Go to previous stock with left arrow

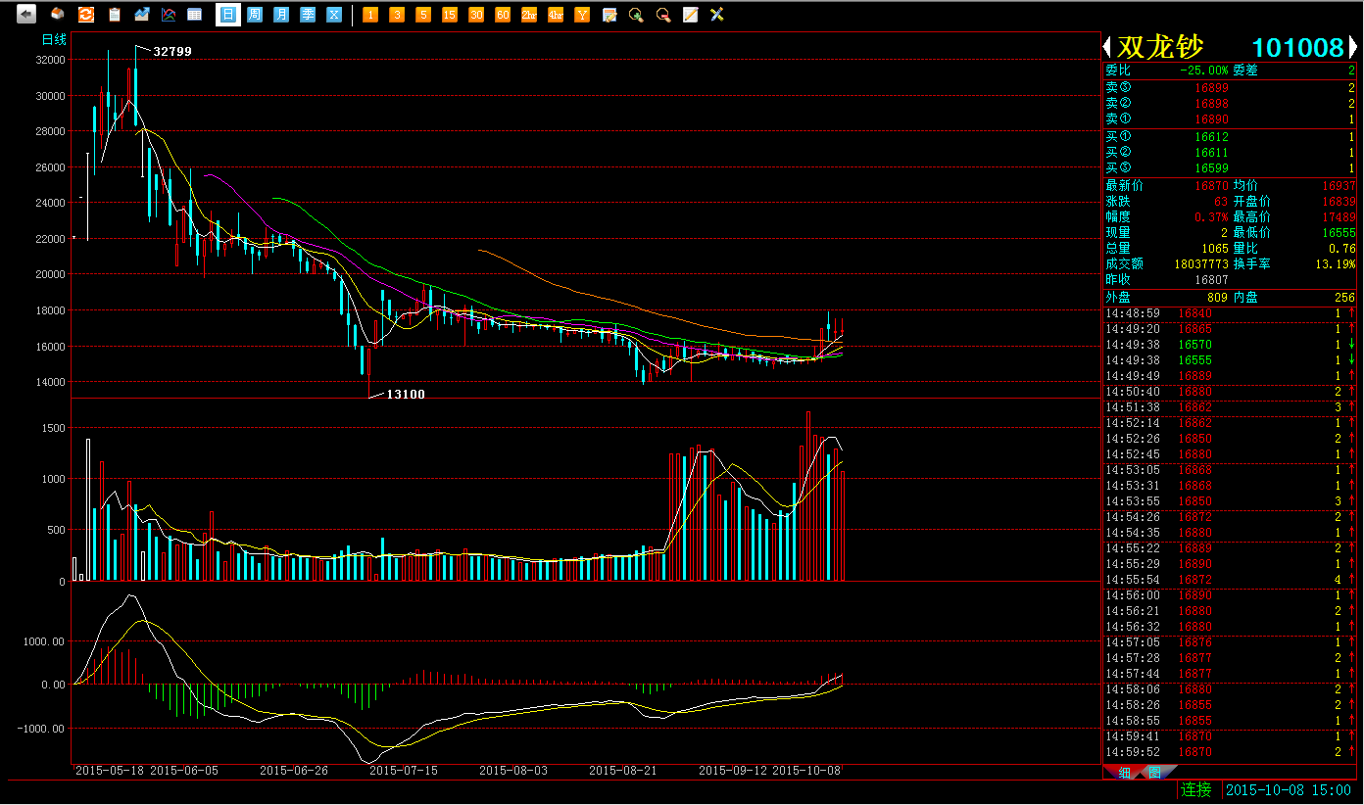click(1107, 47)
